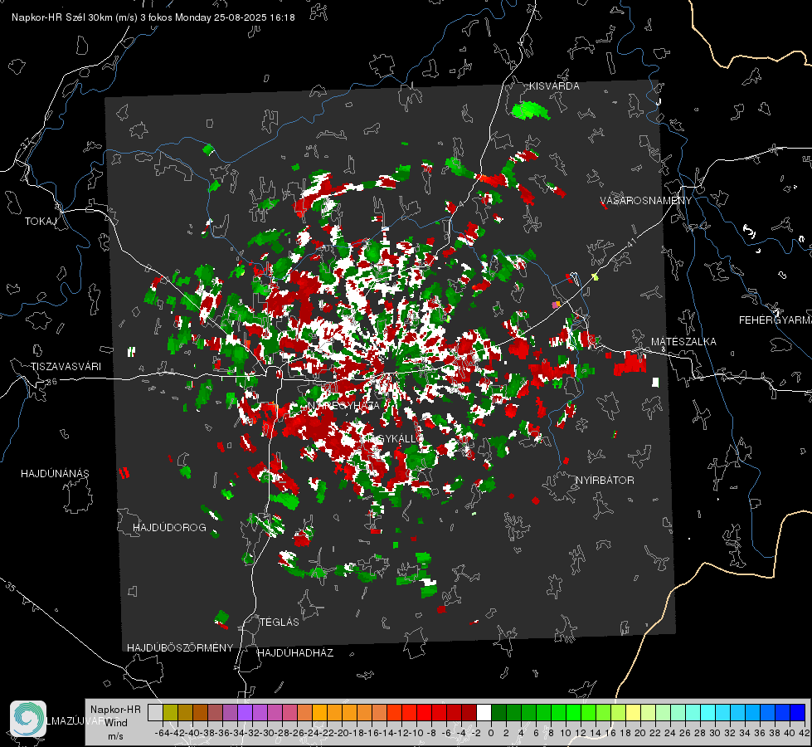Pick the bright purple swatch in the legend
812x747 pixels.
coord(245,712)
